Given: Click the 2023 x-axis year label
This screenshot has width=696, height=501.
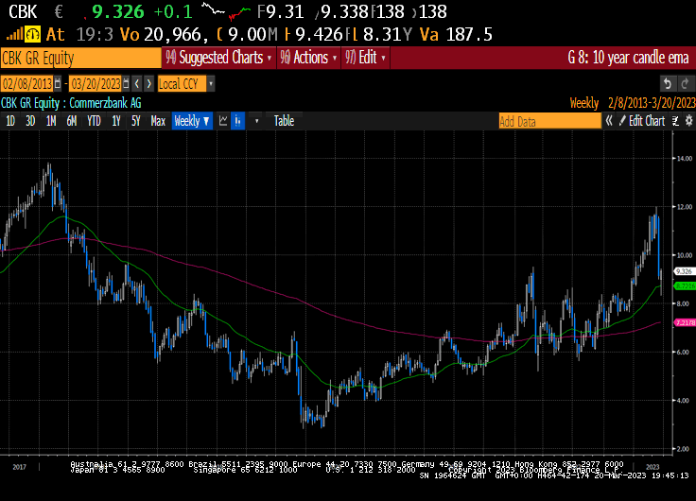Looking at the screenshot, I should (x=652, y=467).
